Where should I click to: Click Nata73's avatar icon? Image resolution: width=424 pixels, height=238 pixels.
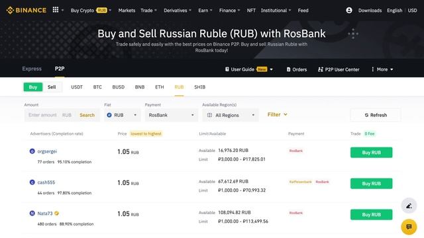point(32,213)
